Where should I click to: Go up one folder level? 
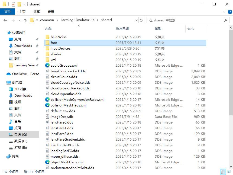click(x=25, y=20)
